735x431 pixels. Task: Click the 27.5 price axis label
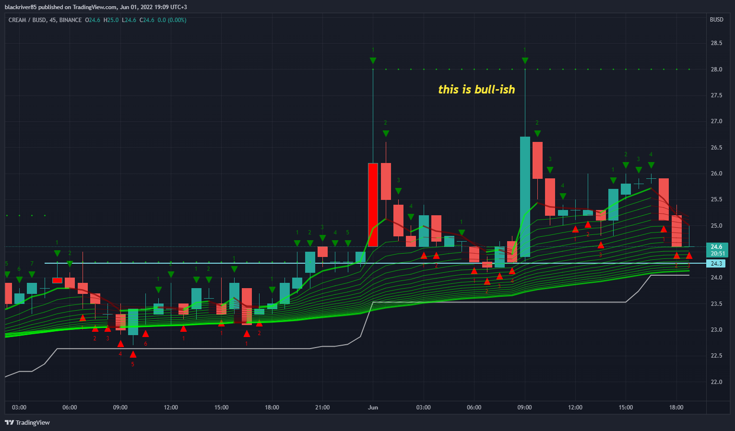[x=716, y=95]
